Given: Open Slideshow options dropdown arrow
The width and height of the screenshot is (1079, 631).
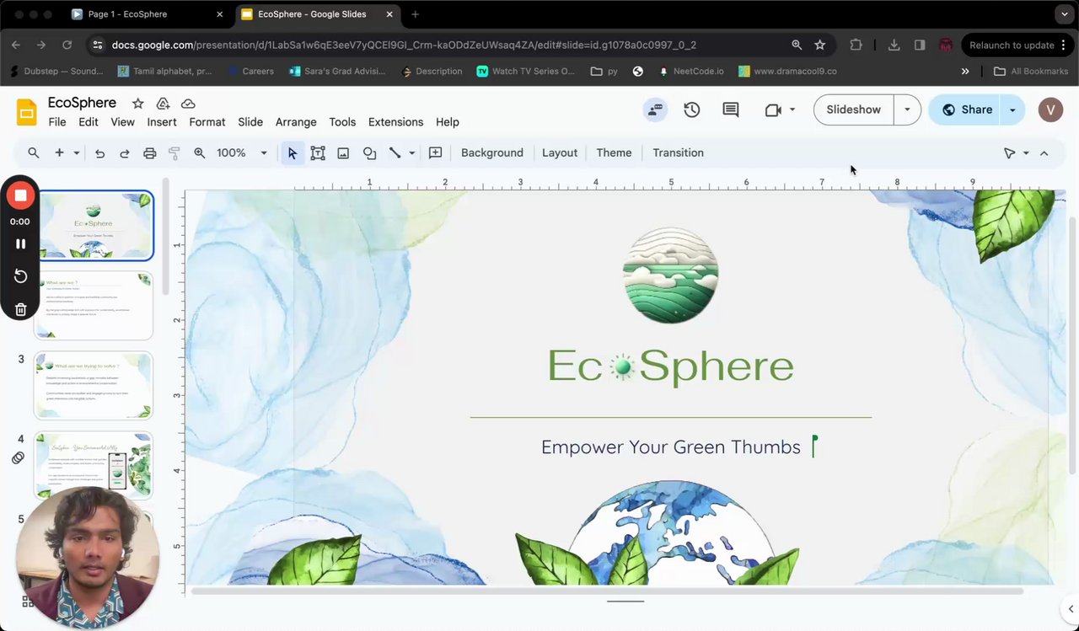Looking at the screenshot, I should click(x=907, y=110).
